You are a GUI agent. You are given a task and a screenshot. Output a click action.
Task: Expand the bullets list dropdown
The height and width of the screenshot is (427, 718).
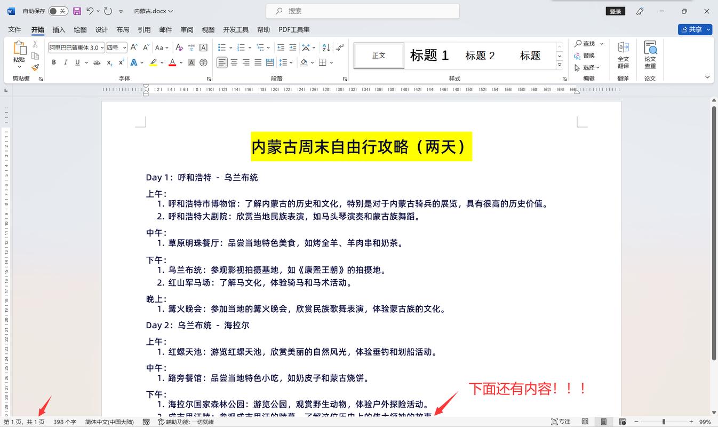(230, 48)
